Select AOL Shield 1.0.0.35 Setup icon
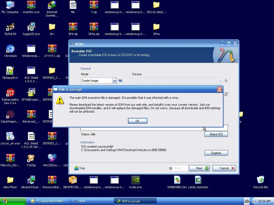 tap(31, 140)
